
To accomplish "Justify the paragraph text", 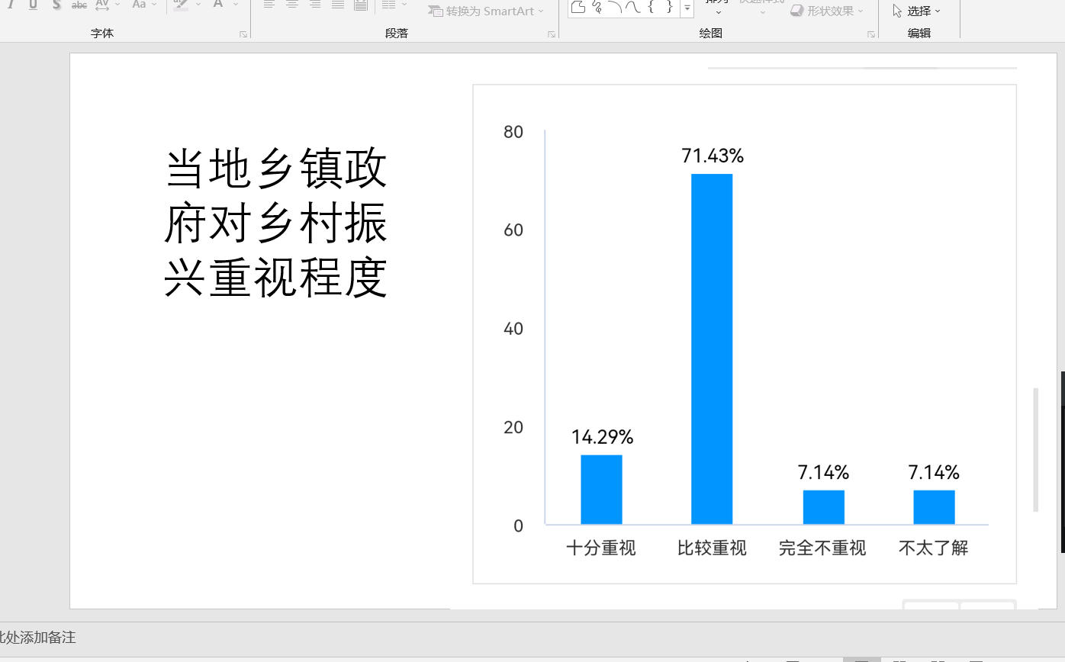I will click(338, 5).
